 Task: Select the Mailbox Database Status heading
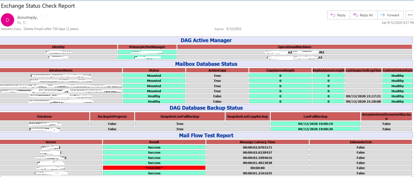tap(206, 64)
